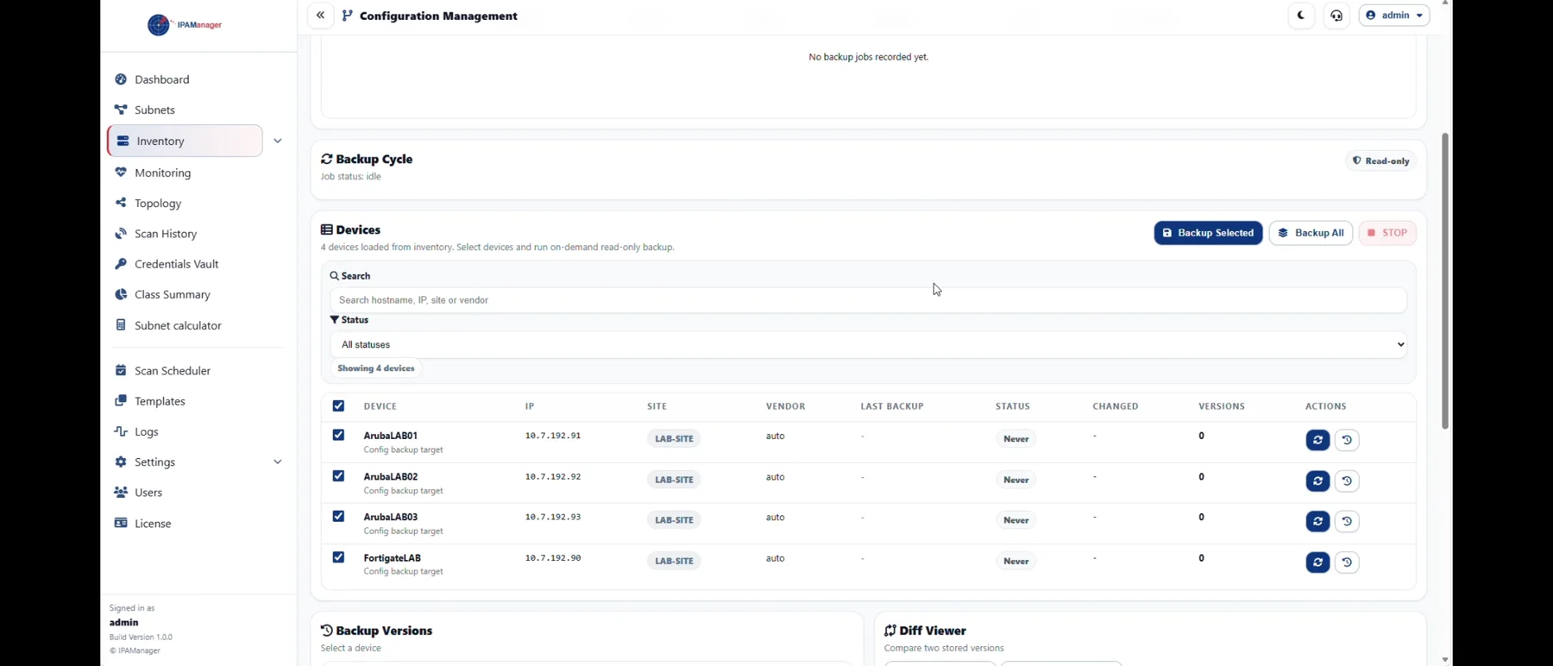The height and width of the screenshot is (666, 1553).
Task: Navigate to Topology
Action: tap(158, 204)
